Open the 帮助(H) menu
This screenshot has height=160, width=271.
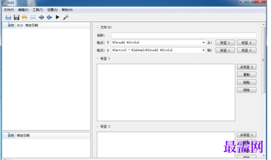pyautogui.click(x=67, y=10)
